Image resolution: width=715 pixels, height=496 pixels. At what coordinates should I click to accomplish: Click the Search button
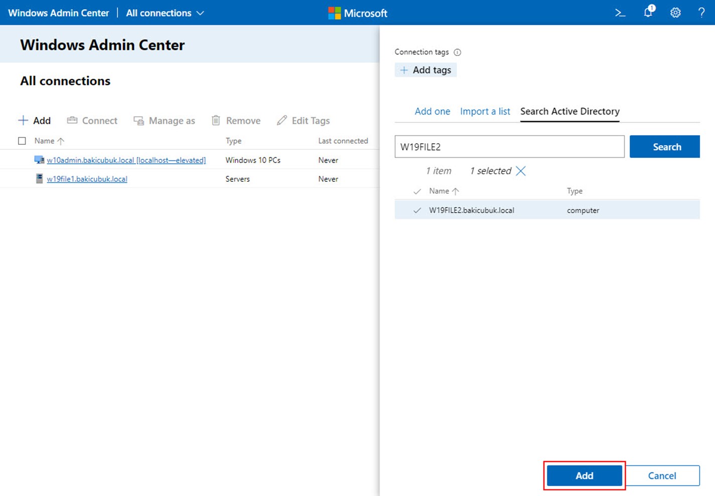pyautogui.click(x=665, y=146)
